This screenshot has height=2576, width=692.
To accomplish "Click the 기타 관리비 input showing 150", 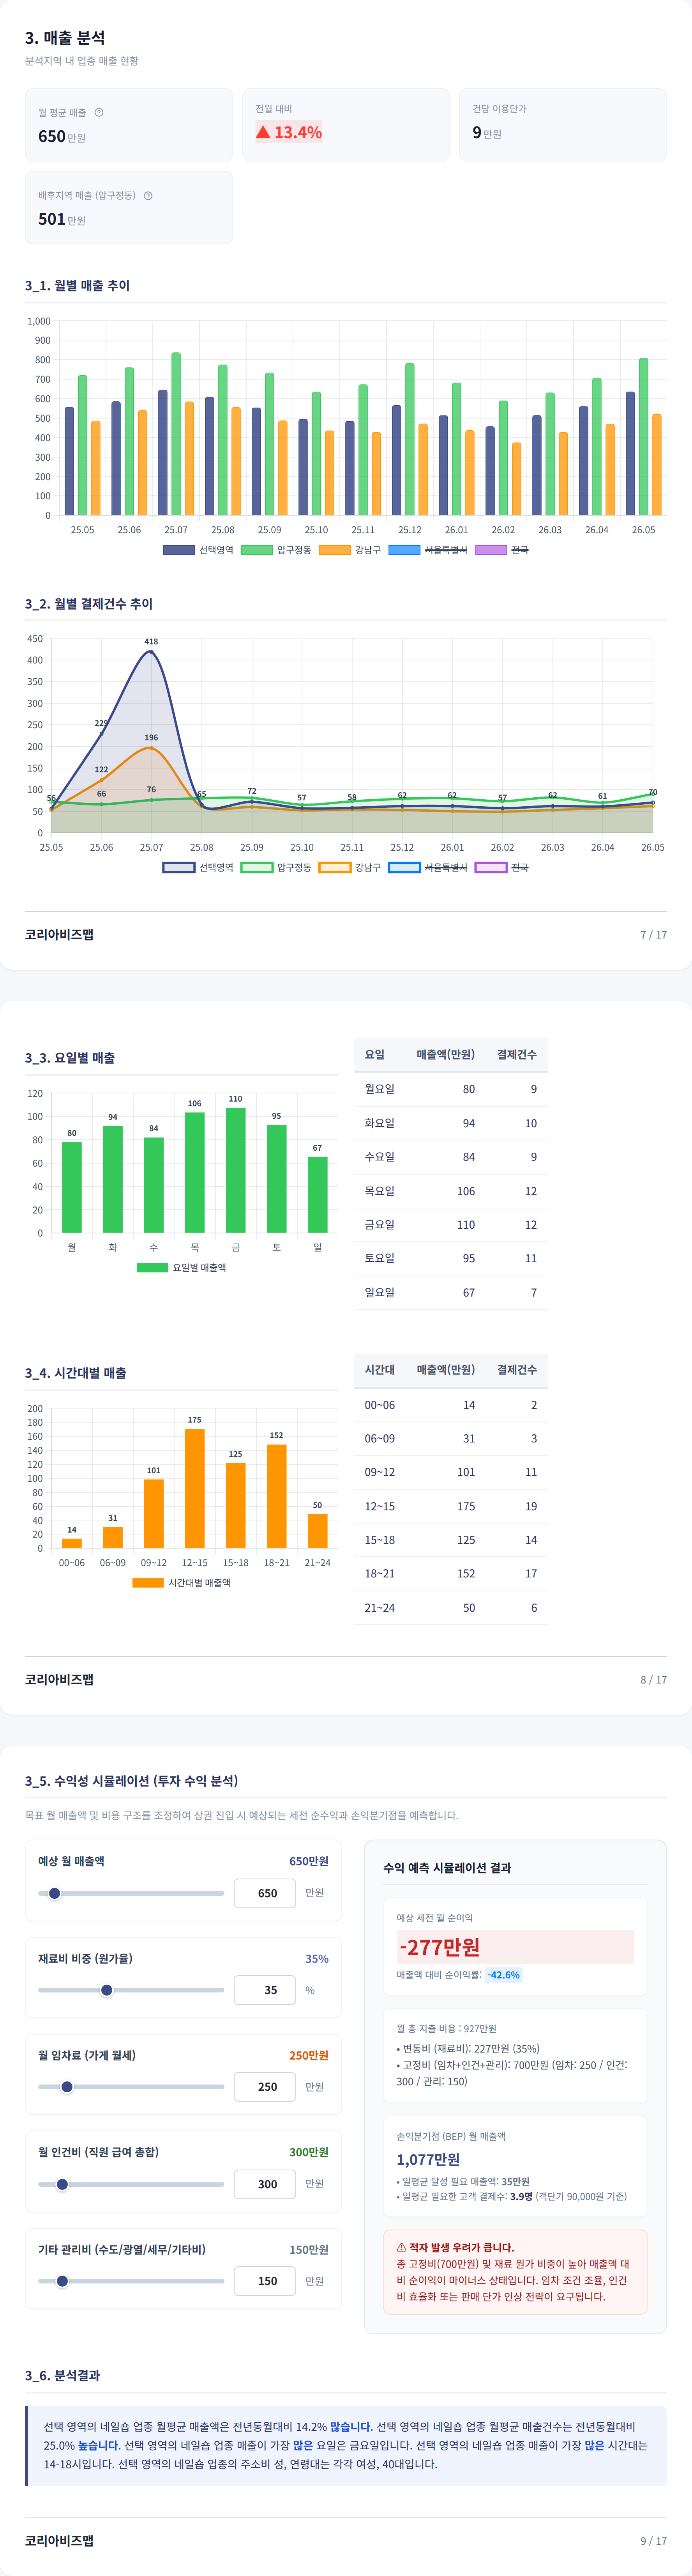I will (265, 2281).
